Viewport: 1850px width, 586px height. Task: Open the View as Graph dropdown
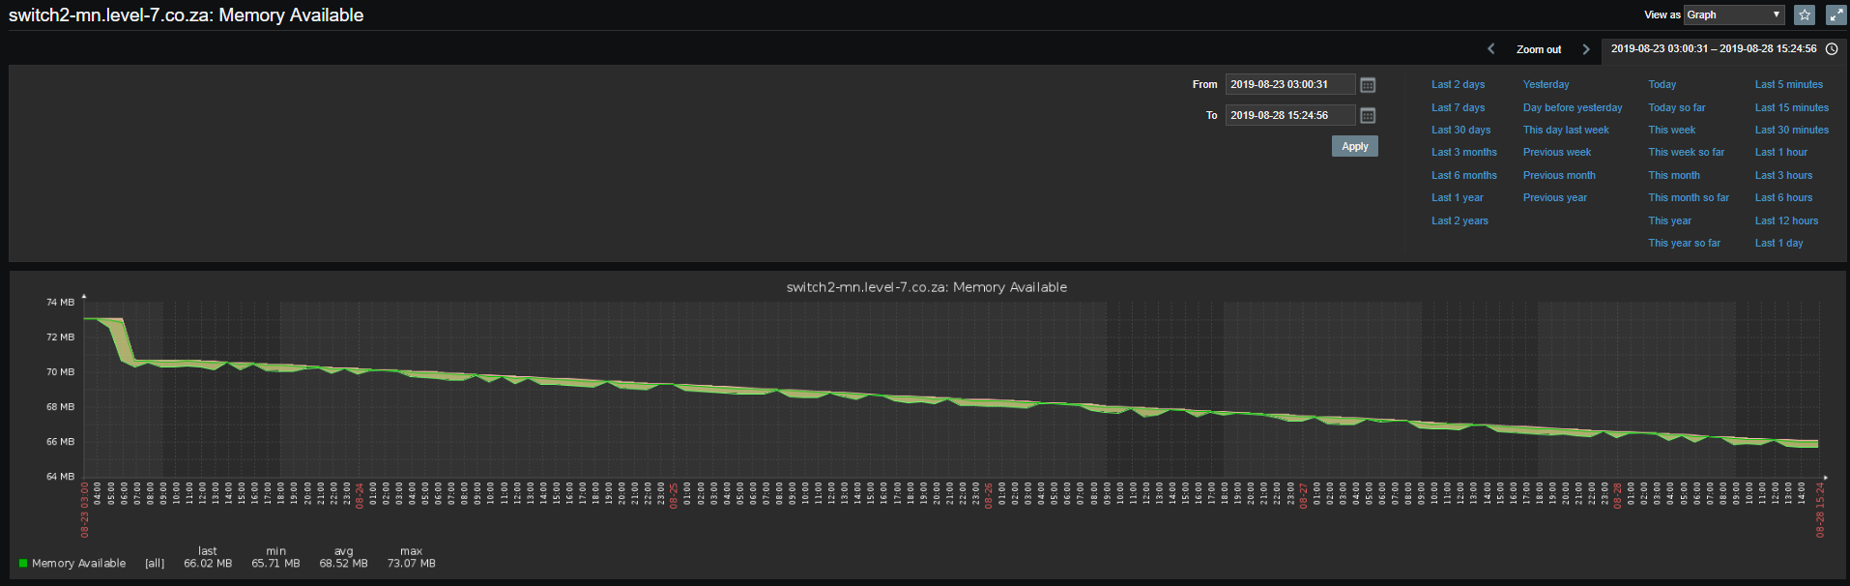(x=1734, y=15)
